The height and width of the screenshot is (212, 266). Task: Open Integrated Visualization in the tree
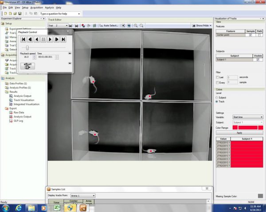[x=27, y=104]
